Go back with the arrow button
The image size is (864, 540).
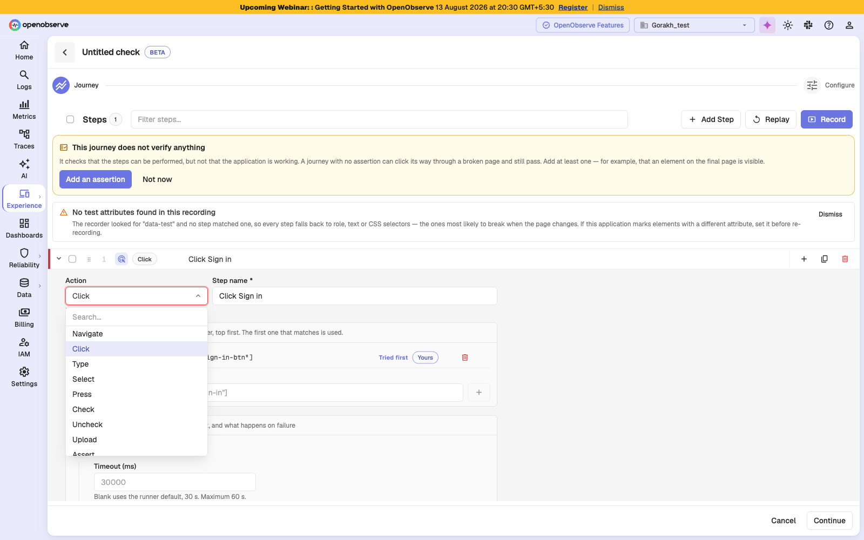(x=65, y=52)
